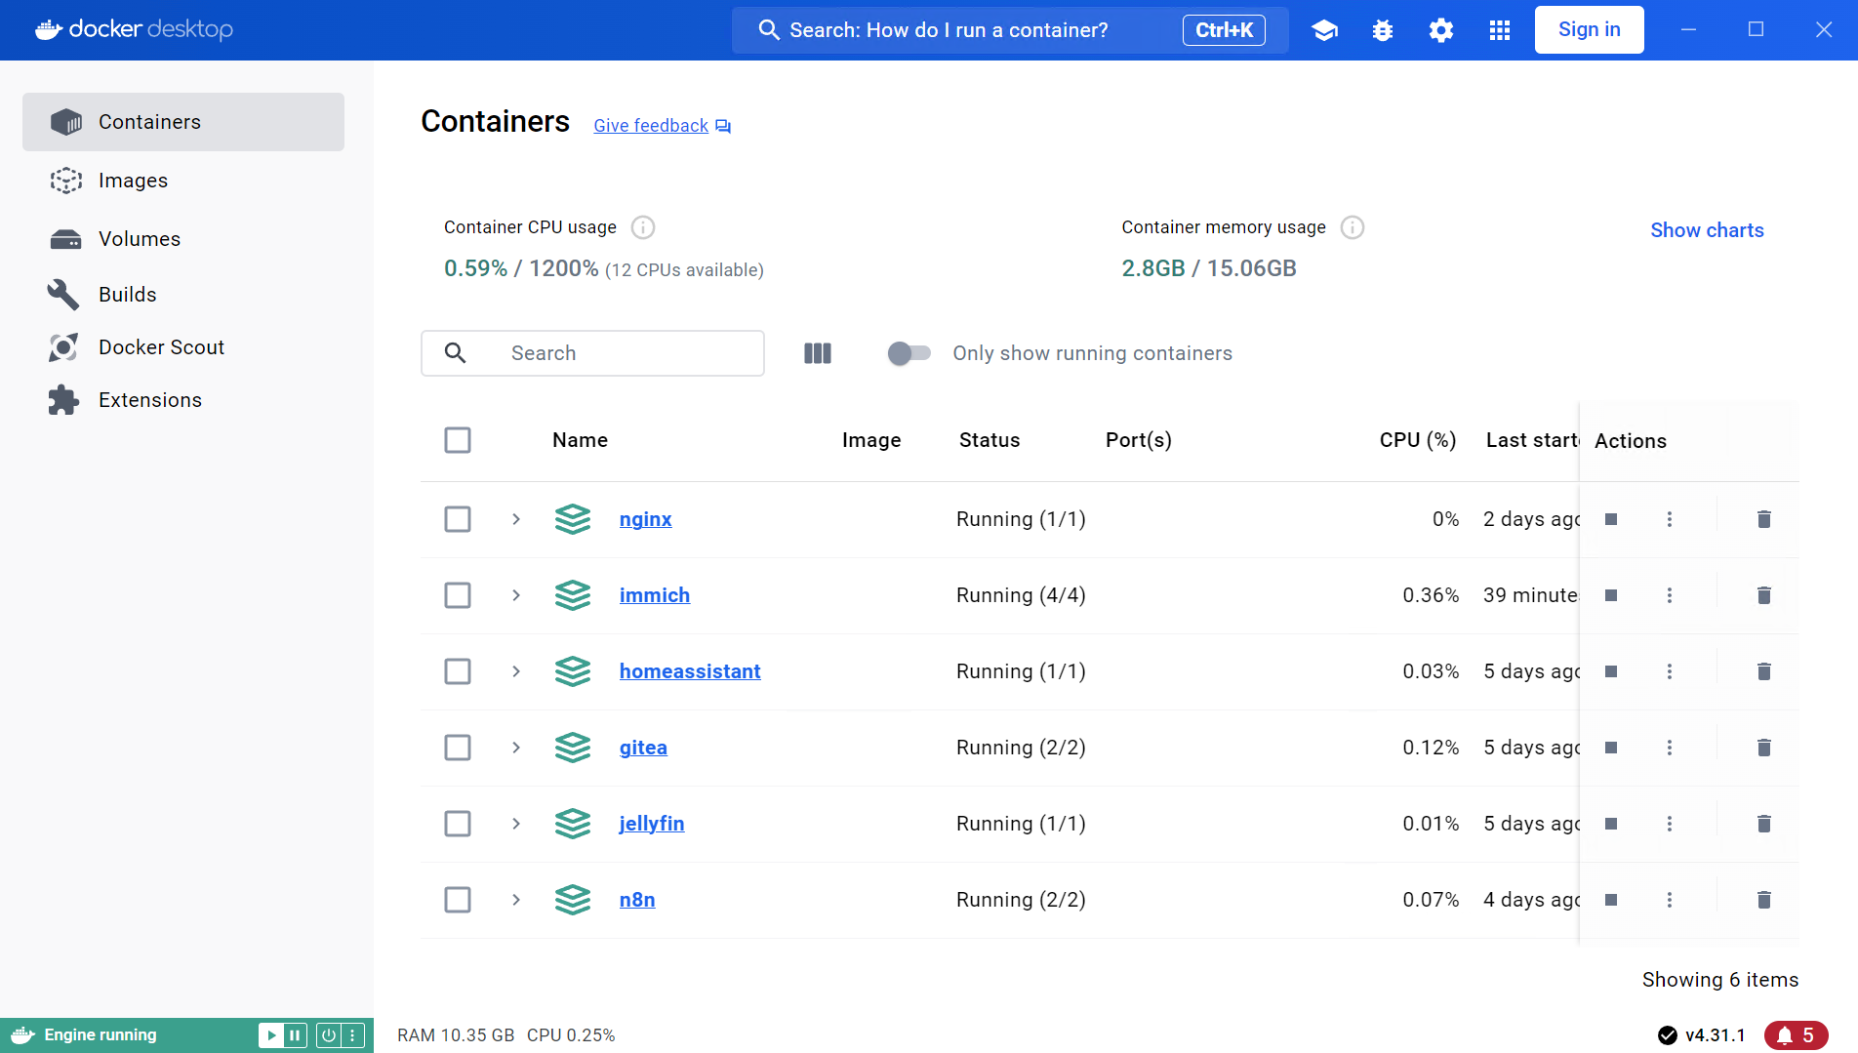1858x1053 pixels.
Task: Open Volumes in the sidebar
Action: pos(183,239)
